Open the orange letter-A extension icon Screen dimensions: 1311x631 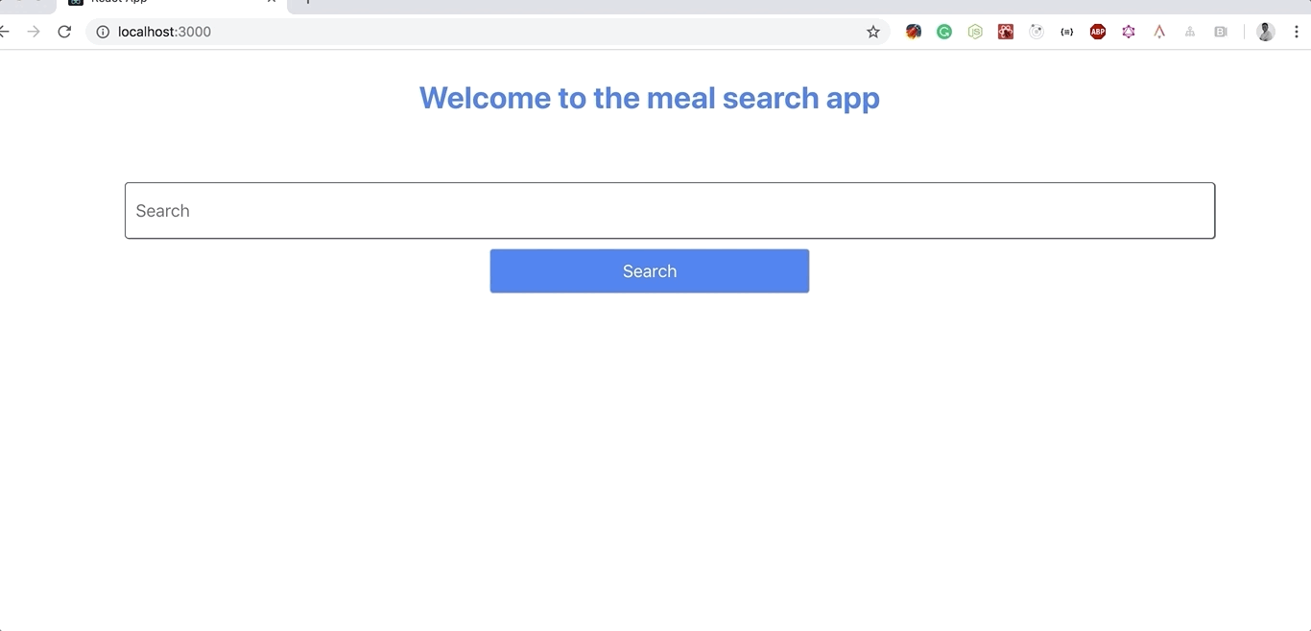click(1159, 32)
